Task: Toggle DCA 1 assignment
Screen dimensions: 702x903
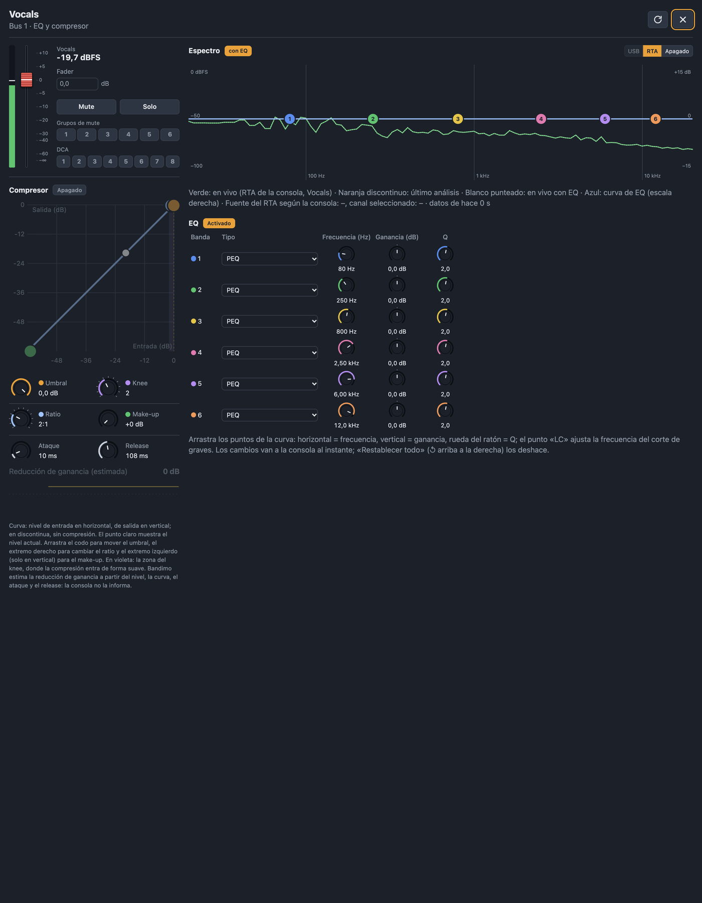Action: tap(63, 162)
